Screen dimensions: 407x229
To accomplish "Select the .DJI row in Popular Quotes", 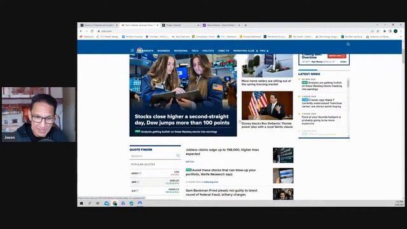I will pyautogui.click(x=155, y=191).
